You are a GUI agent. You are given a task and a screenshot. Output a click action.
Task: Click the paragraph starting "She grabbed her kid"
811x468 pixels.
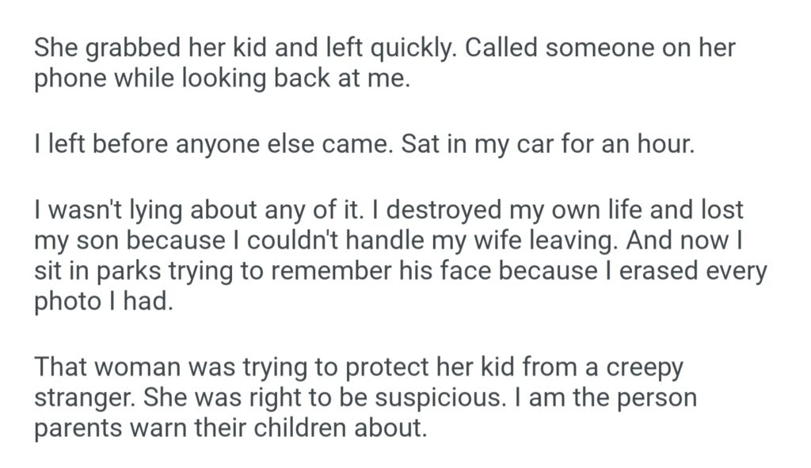coord(238,49)
